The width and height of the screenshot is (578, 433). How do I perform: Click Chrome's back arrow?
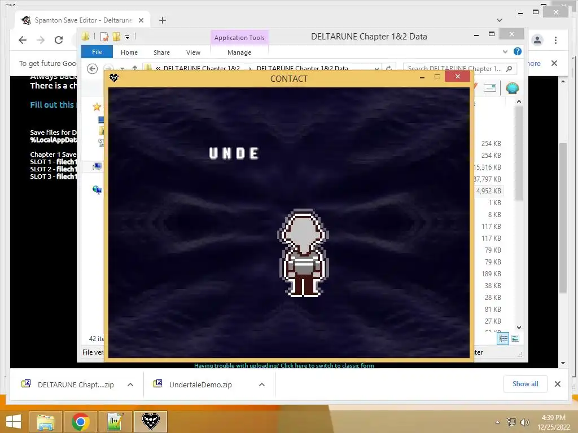[23, 40]
